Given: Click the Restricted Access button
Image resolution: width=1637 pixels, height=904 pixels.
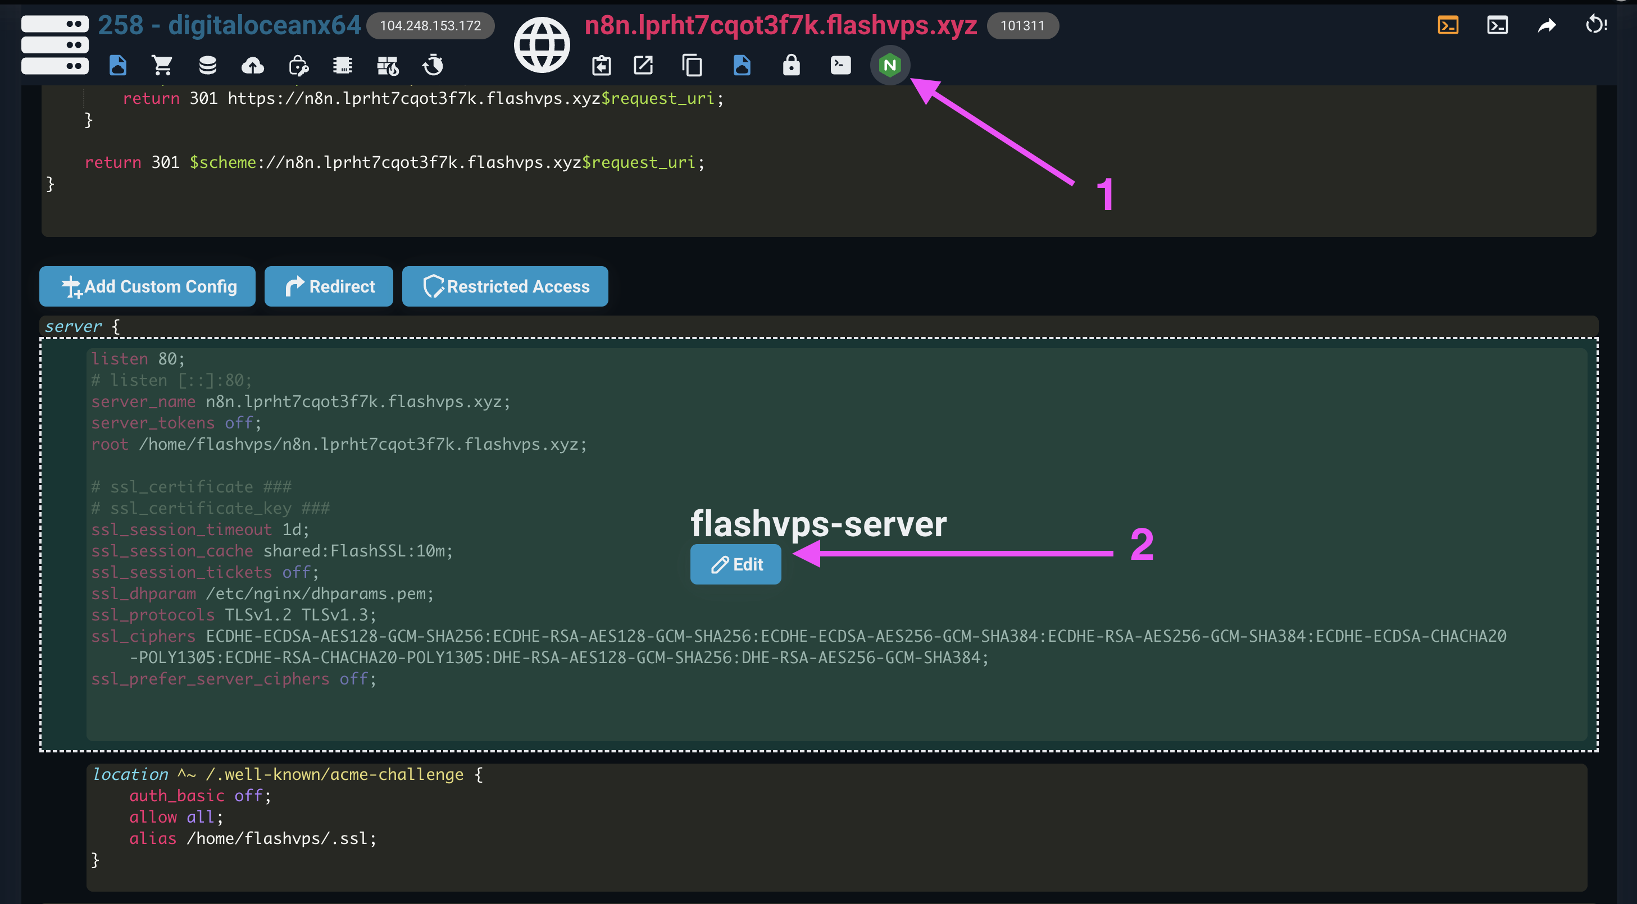Looking at the screenshot, I should [504, 286].
